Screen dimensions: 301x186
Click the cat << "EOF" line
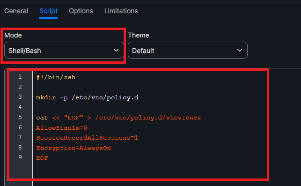coord(118,118)
